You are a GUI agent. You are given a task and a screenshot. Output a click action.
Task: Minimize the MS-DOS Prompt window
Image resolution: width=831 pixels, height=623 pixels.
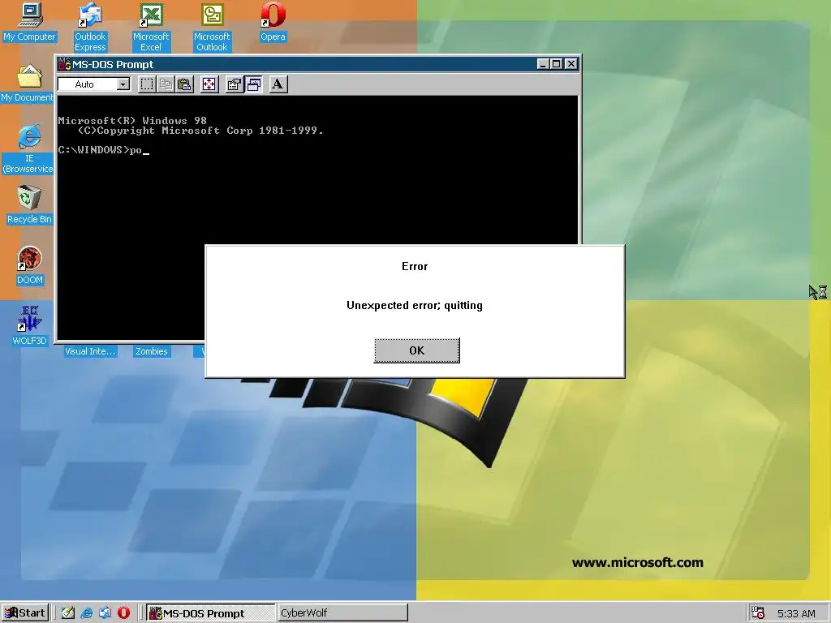coord(543,64)
